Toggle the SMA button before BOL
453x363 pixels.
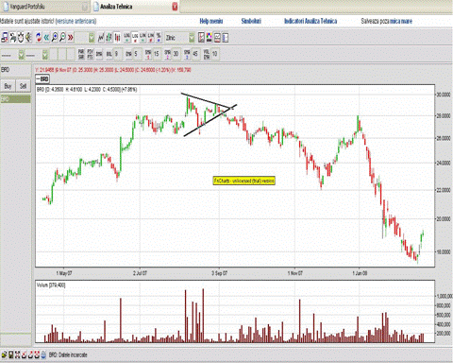click(99, 54)
